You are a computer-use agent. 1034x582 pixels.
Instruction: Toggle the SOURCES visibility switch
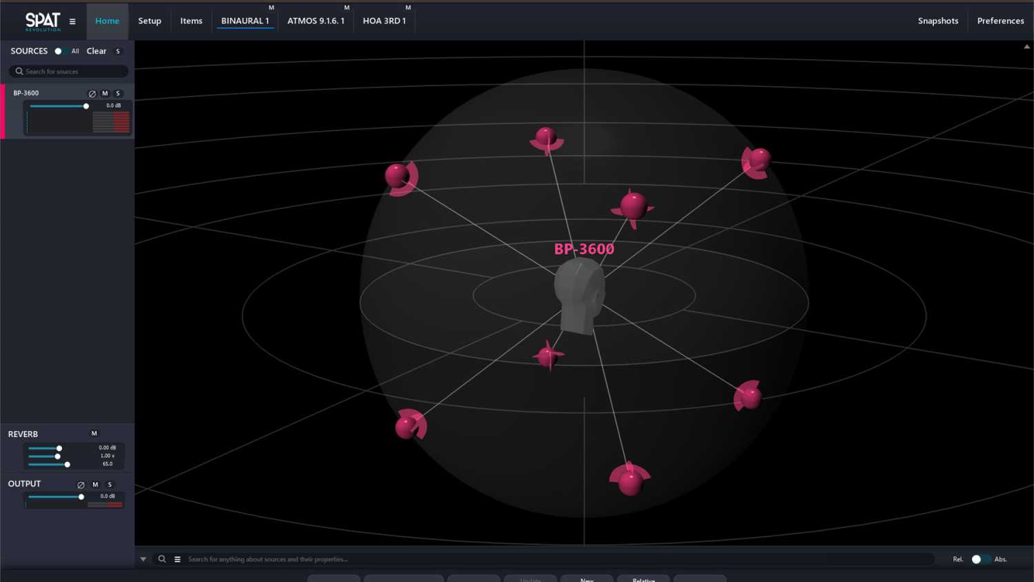click(59, 50)
